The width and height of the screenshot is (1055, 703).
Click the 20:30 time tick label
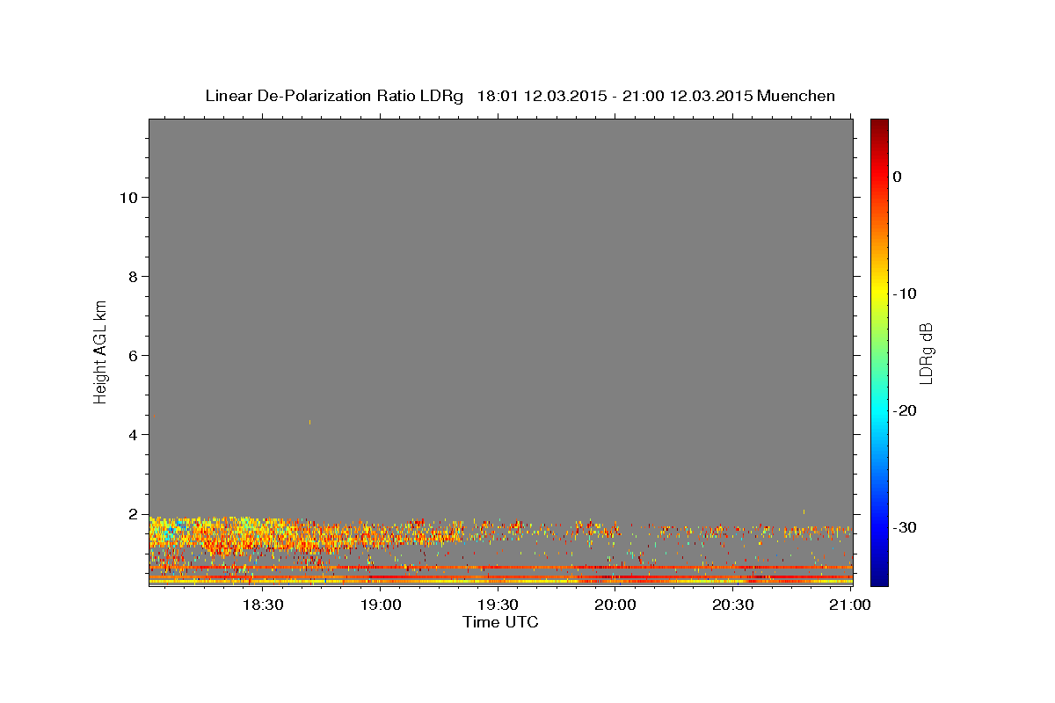[733, 605]
